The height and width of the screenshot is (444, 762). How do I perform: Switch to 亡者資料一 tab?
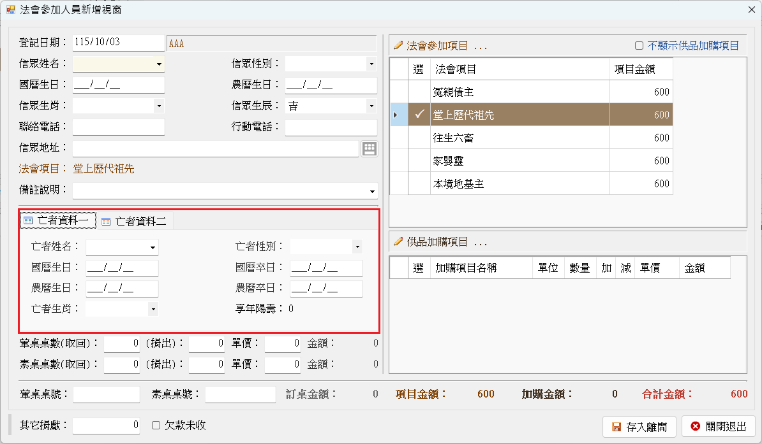(58, 221)
